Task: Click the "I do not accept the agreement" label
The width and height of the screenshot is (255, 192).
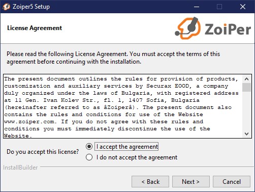Action: [x=137, y=157]
